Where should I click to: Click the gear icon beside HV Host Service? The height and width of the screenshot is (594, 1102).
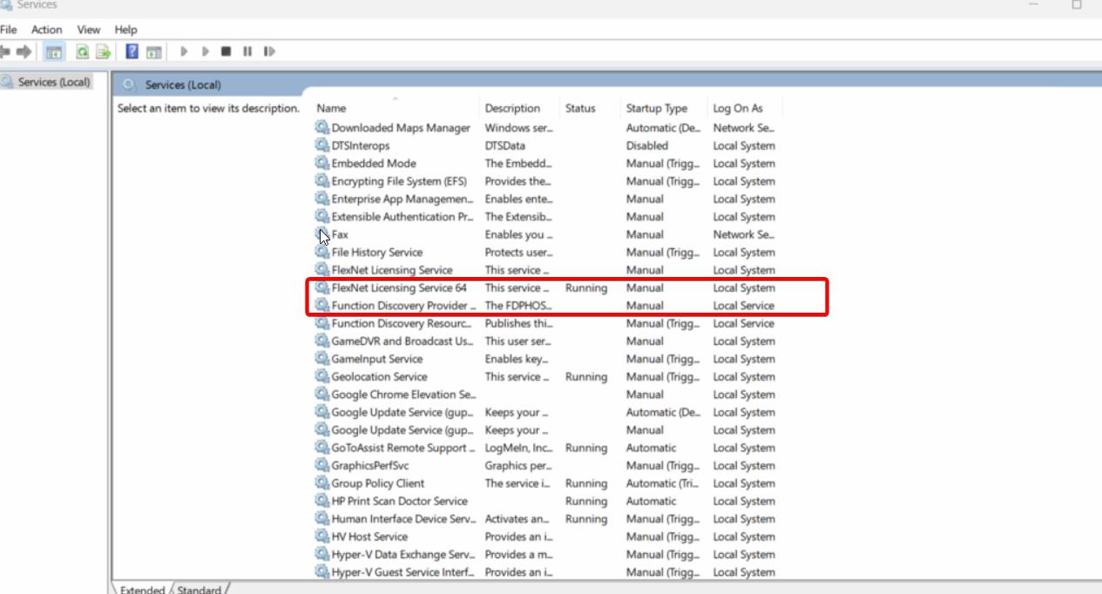coord(322,537)
